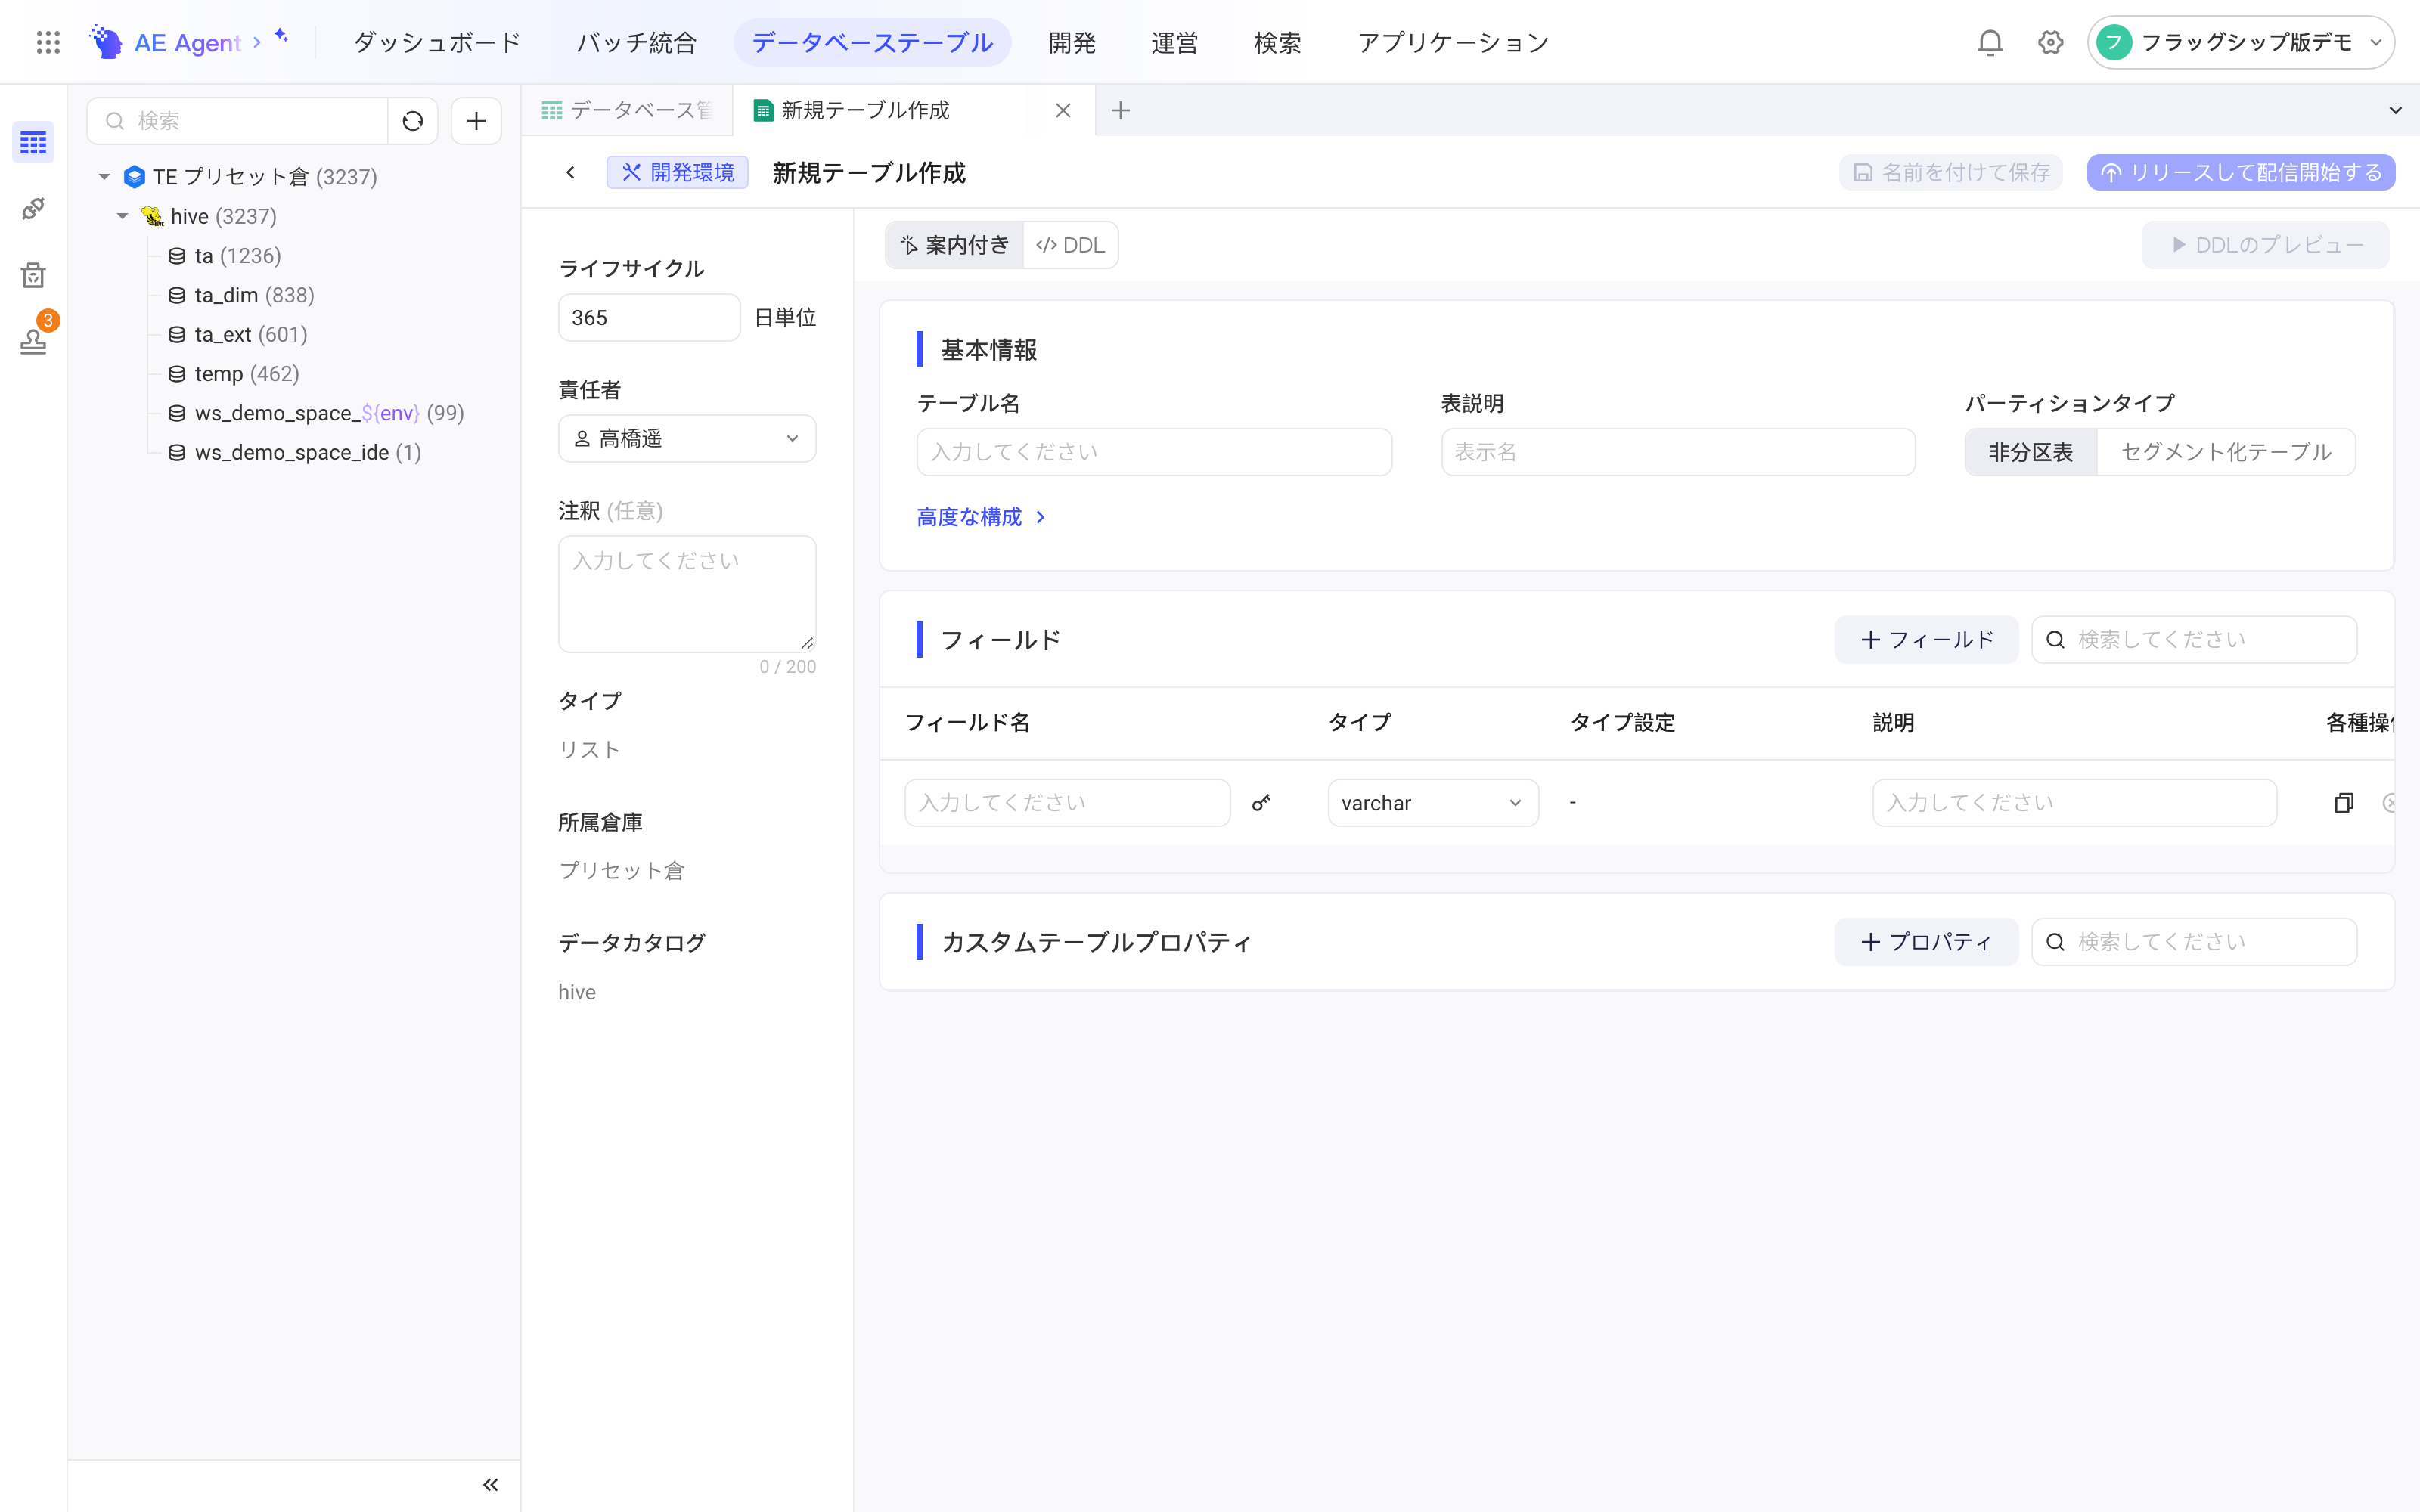Switch to the データベース管 tab

627,110
